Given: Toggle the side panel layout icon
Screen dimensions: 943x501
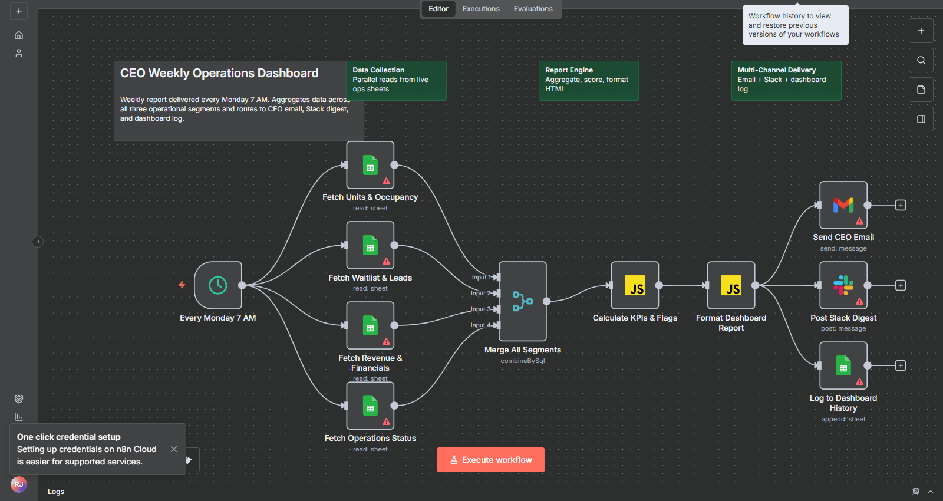Looking at the screenshot, I should (921, 119).
